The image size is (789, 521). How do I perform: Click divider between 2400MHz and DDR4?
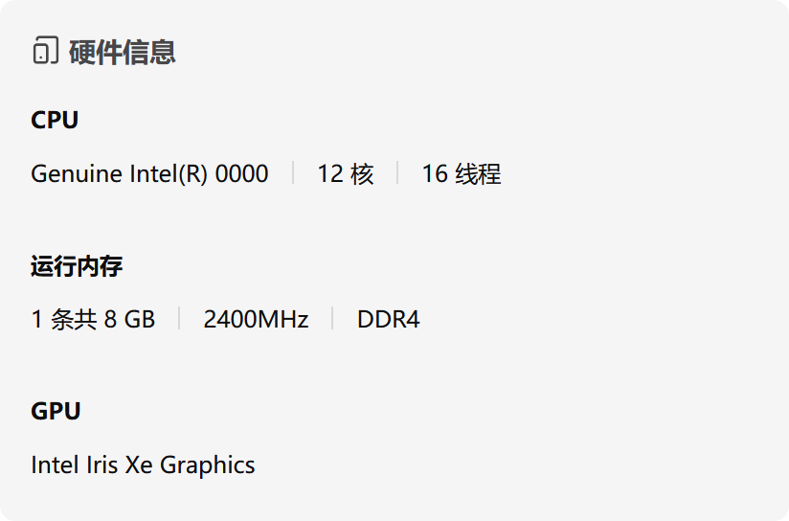(332, 319)
